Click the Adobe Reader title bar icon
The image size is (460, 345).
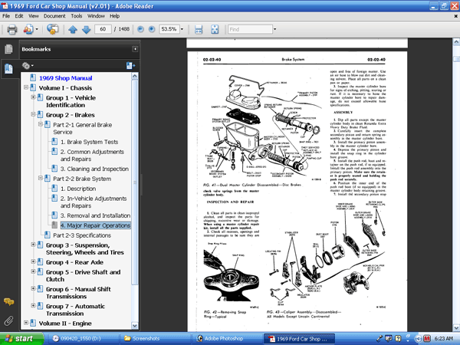point(5,5)
